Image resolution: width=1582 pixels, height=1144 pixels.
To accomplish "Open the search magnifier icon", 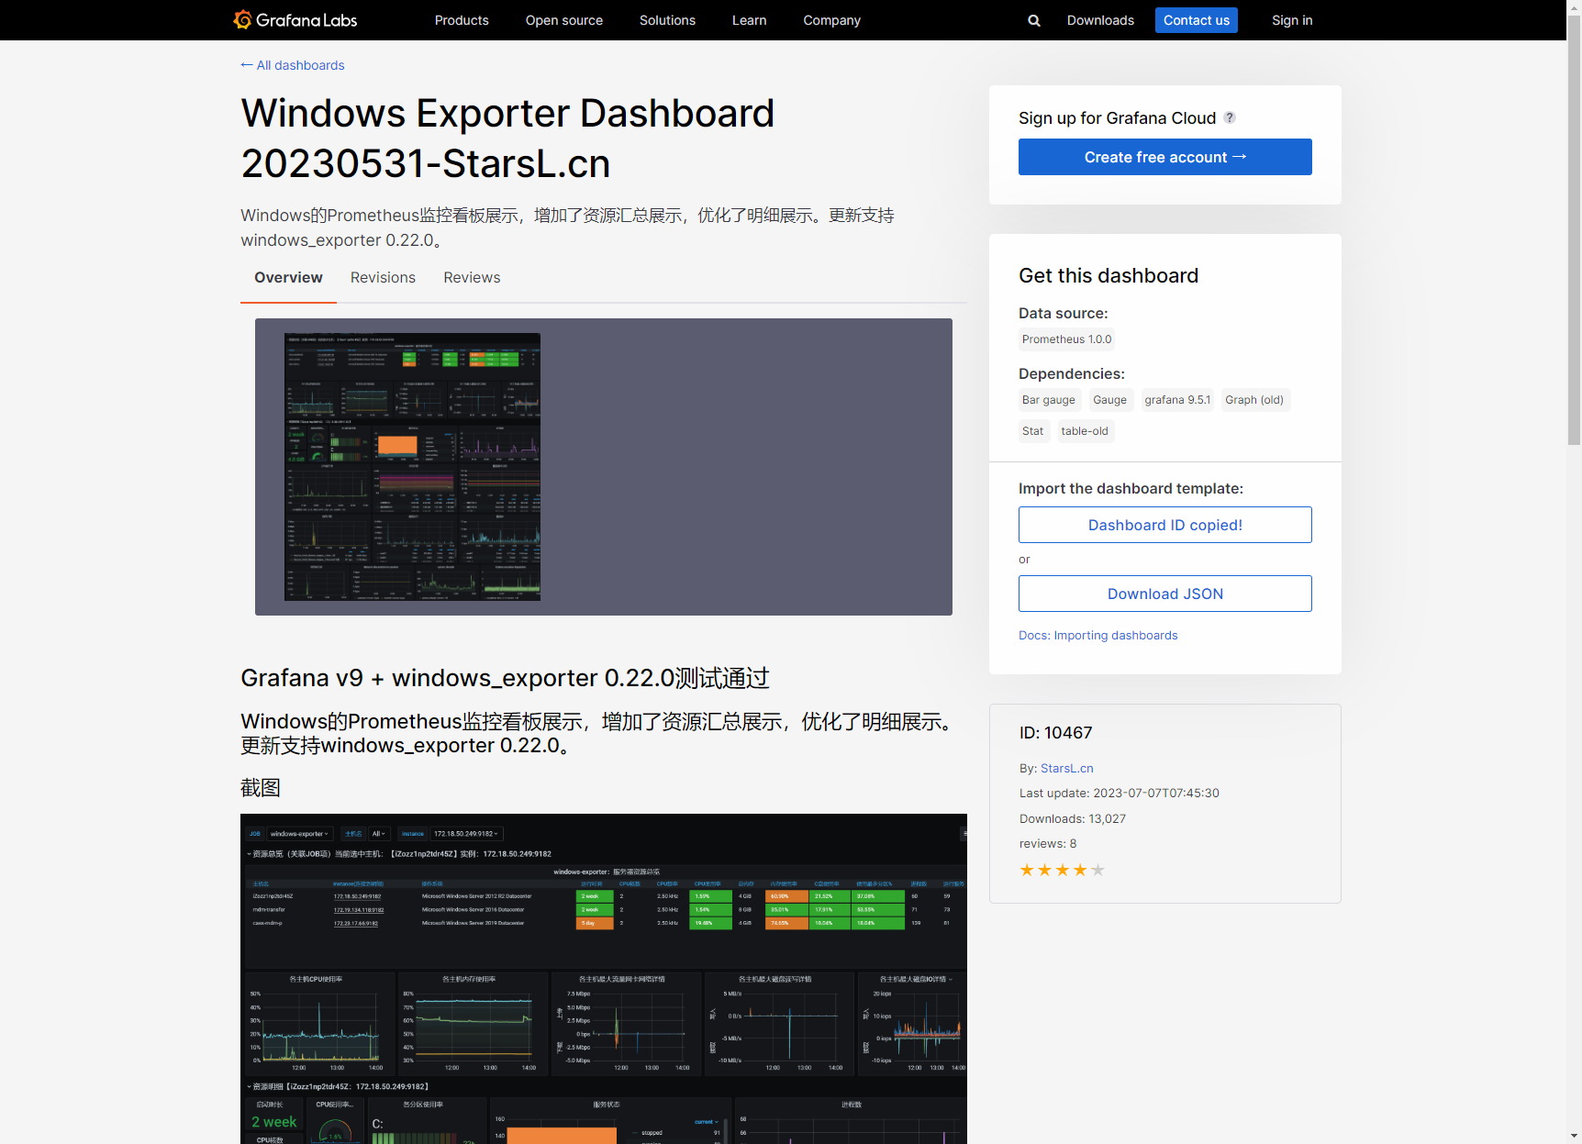I will [1034, 20].
